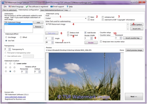Click the Vertical offset spinner arrows
147x104 pixels.
40,72
